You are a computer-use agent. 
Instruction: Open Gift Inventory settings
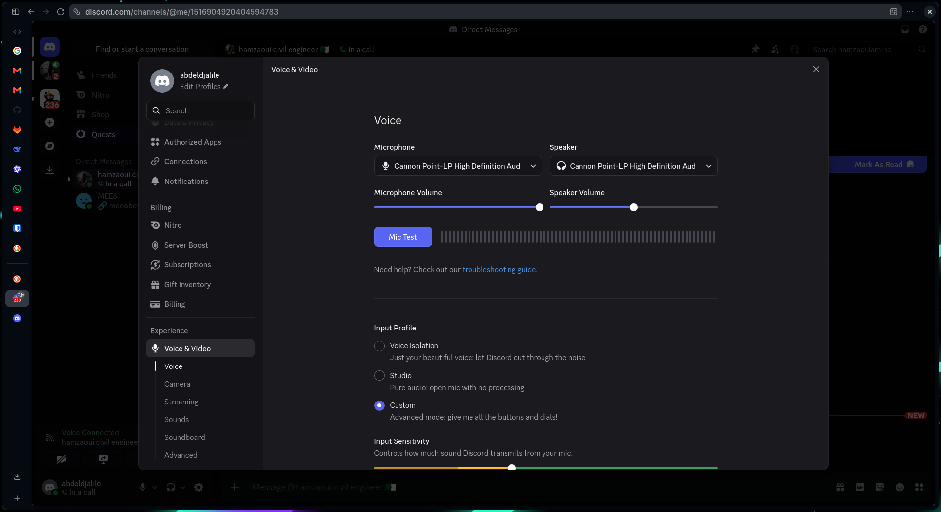click(201, 284)
